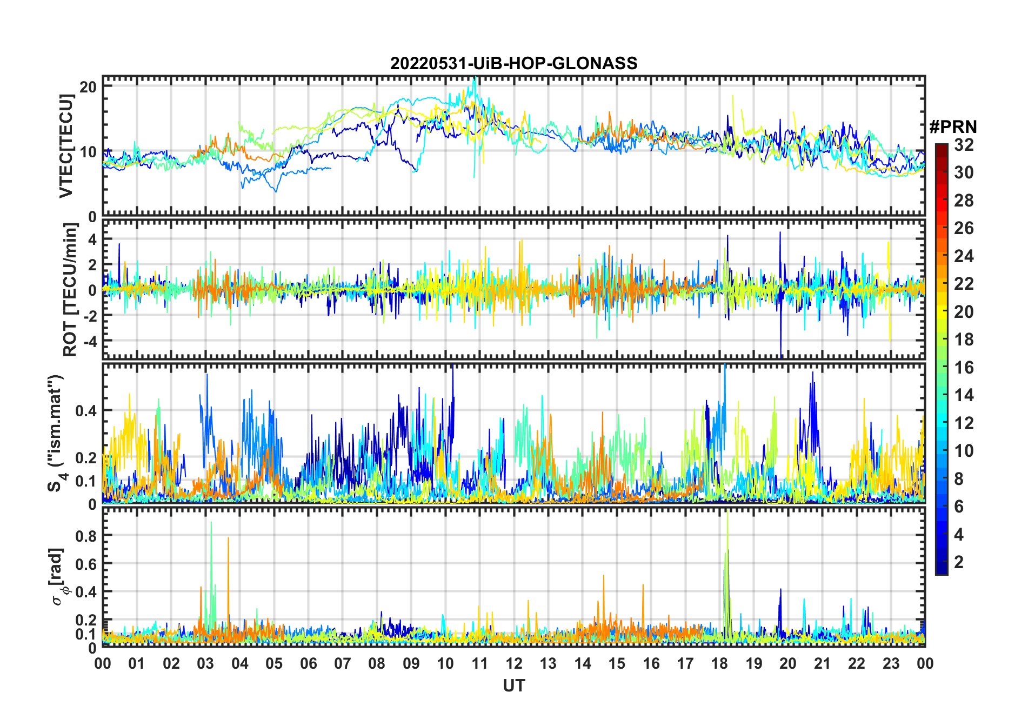
Task: Click hour label "19" on the UT axis
Action: pyautogui.click(x=754, y=663)
